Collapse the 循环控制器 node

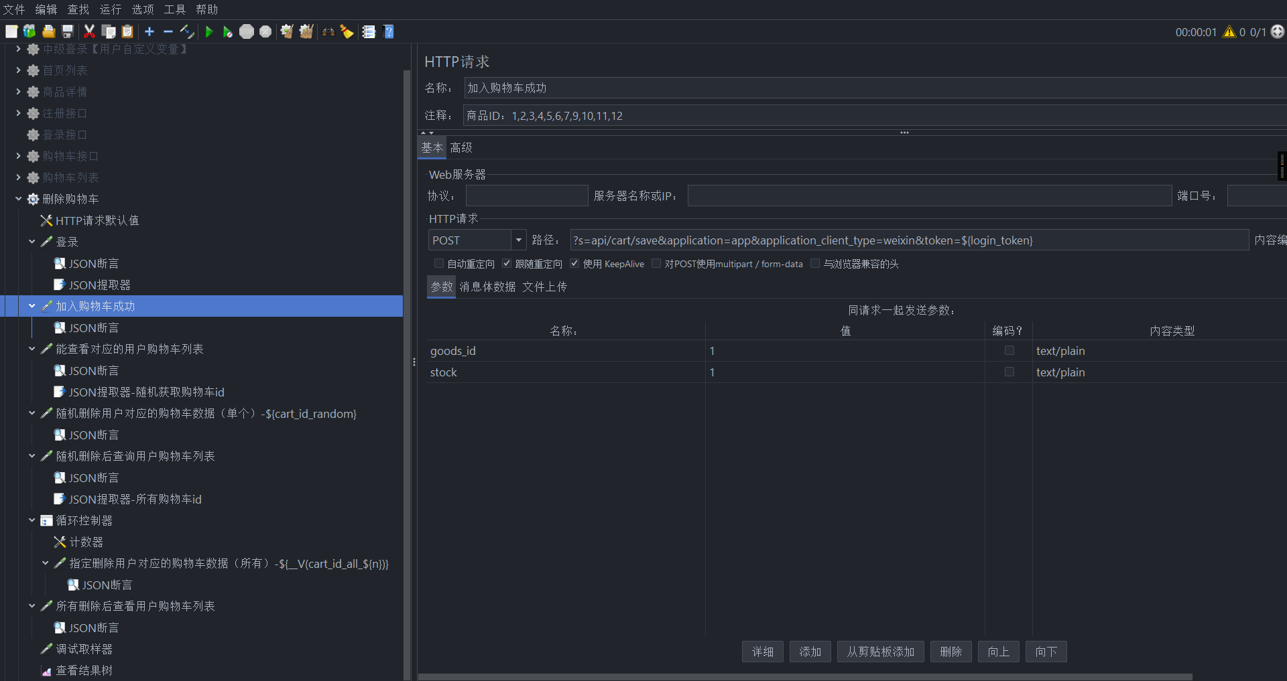[32, 520]
